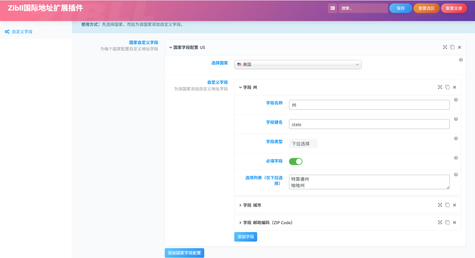Open the 选择国家 dropdown showing 美国
Image resolution: width=475 pixels, height=258 pixels.
pos(298,65)
